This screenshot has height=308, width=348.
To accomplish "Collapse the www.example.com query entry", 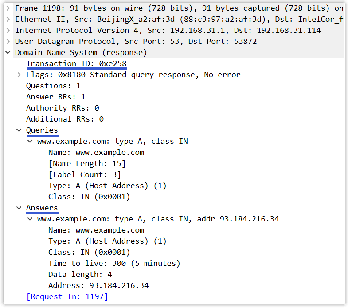I will 30,141.
